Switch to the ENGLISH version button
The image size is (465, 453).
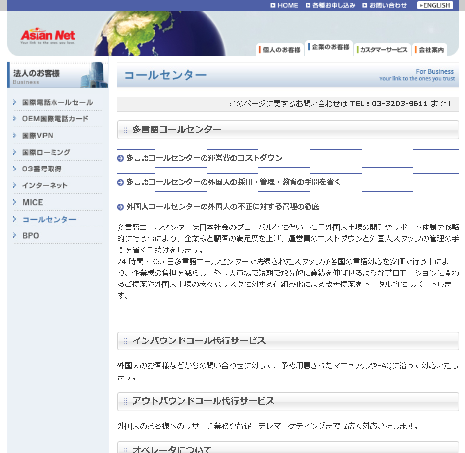[435, 5]
